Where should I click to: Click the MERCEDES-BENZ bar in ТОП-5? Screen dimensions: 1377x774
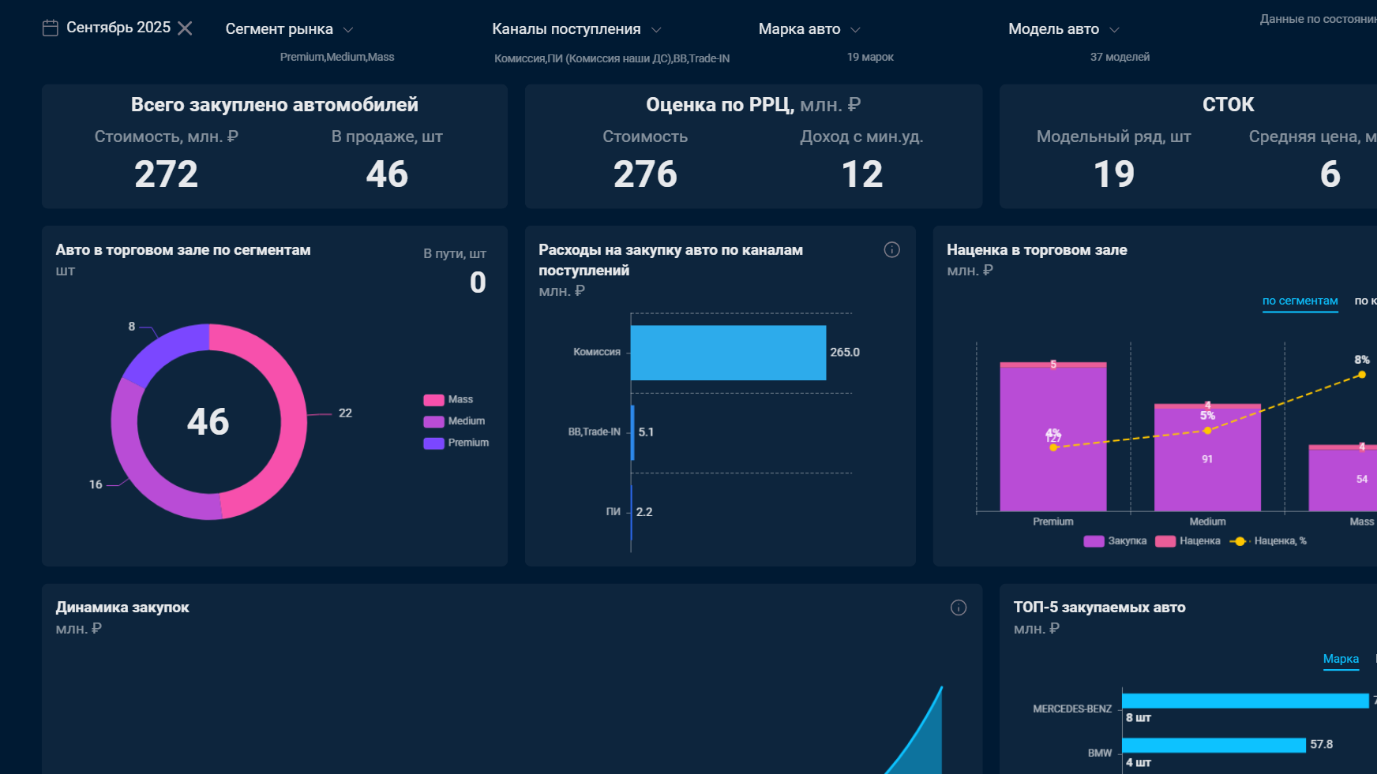point(1245,701)
